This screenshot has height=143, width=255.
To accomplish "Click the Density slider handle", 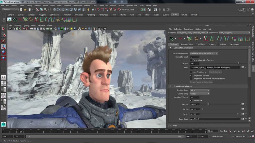I will [x=238, y=63].
